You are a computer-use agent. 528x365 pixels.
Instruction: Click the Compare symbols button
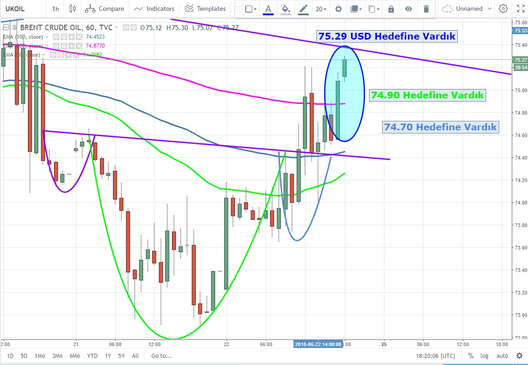click(x=104, y=9)
